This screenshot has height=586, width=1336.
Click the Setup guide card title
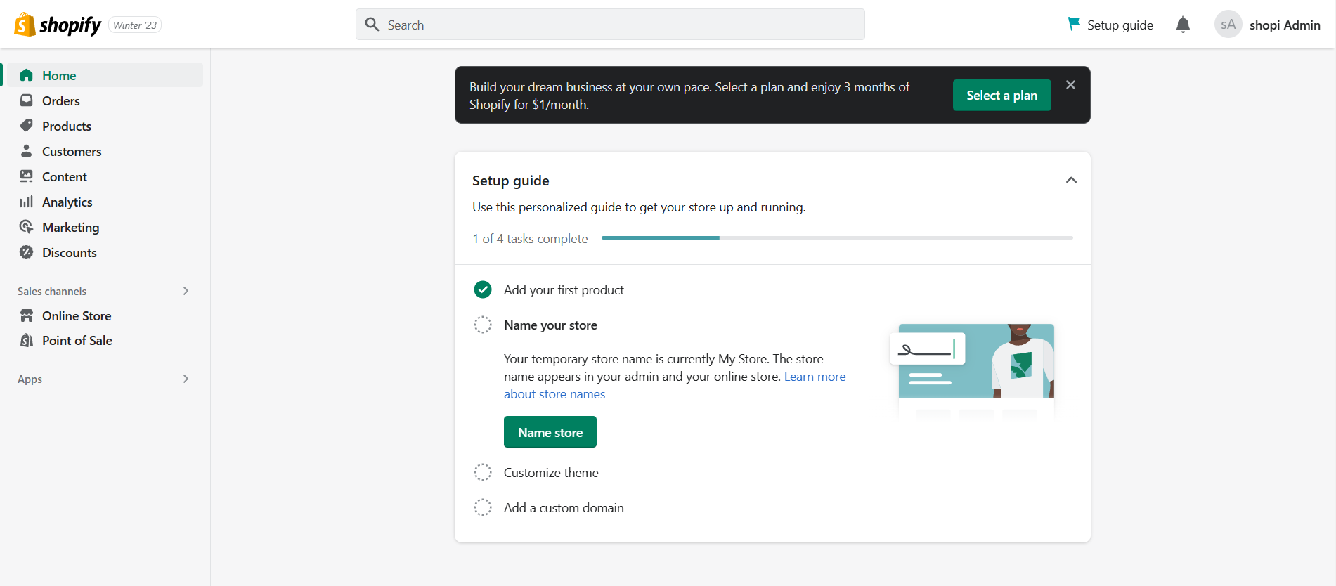point(511,181)
